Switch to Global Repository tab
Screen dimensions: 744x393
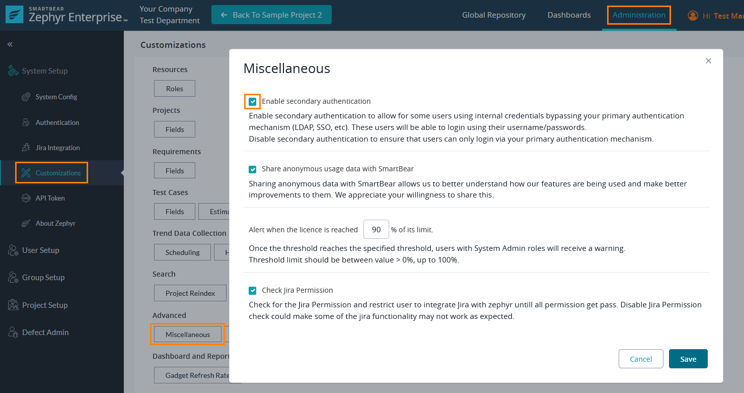493,15
